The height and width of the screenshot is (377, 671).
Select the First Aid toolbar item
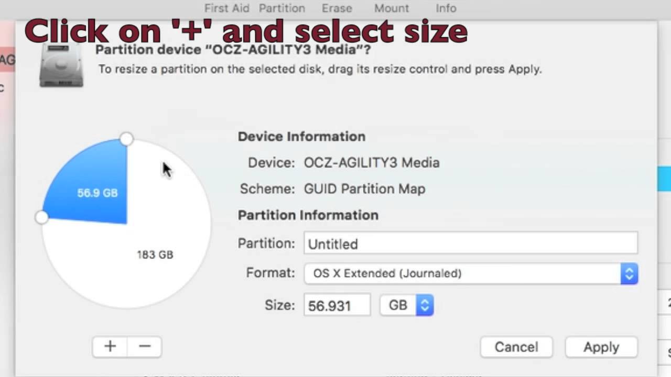[226, 8]
